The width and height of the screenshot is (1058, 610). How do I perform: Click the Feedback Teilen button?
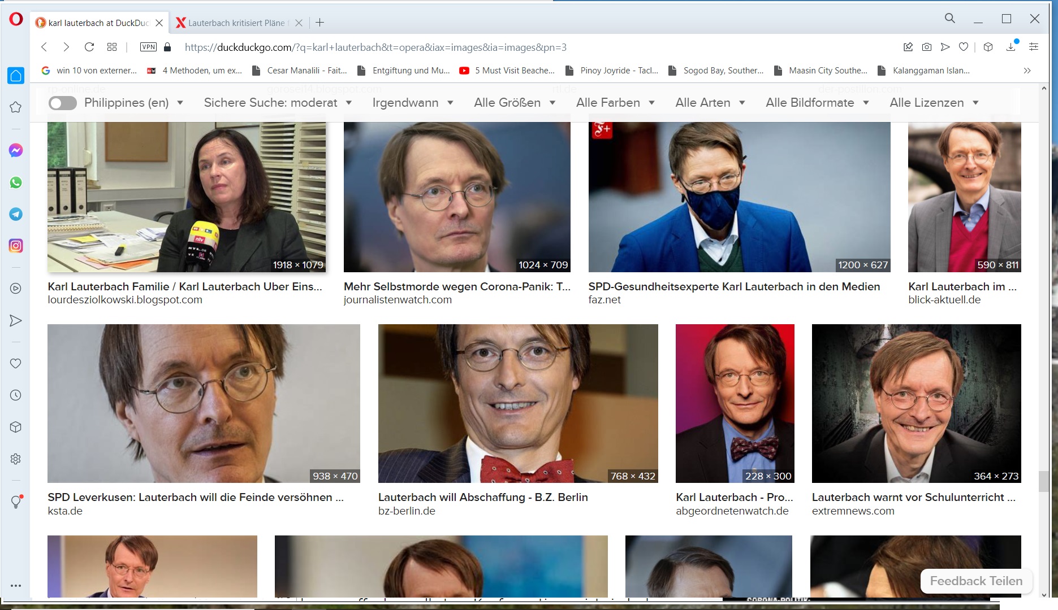(x=975, y=581)
